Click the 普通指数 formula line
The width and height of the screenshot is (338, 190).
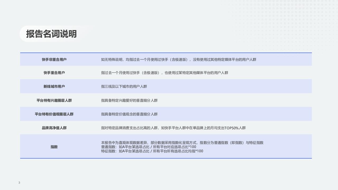[x=149, y=147]
